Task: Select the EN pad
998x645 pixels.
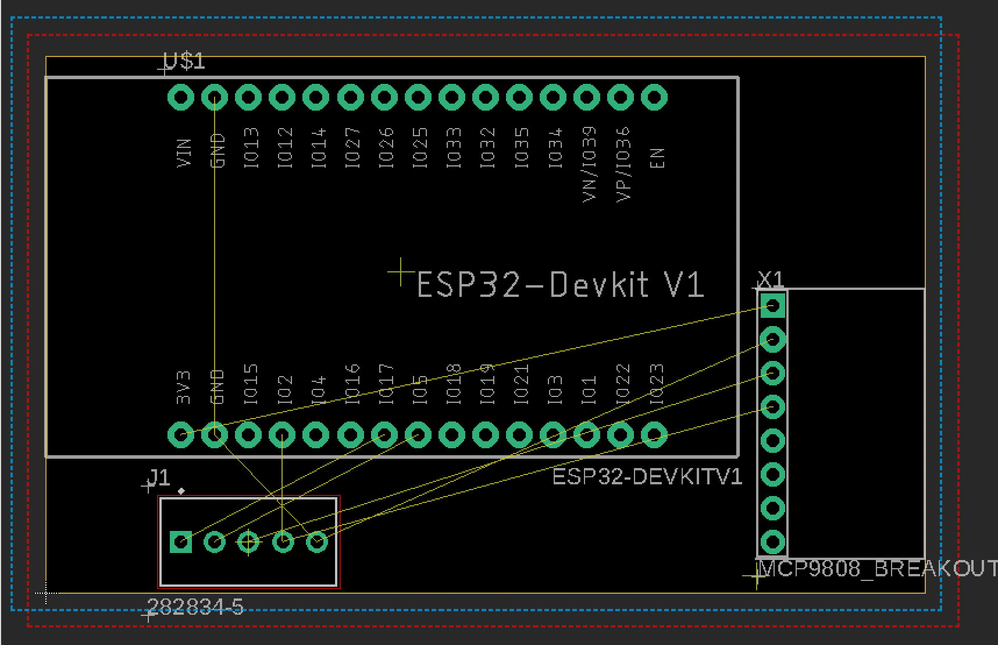Action: 654,97
